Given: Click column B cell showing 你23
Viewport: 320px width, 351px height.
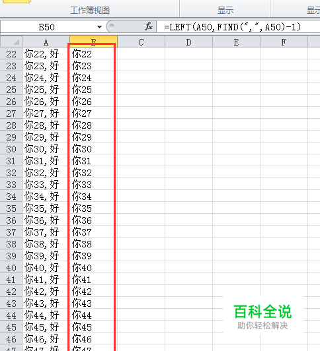Looking at the screenshot, I should 93,65.
